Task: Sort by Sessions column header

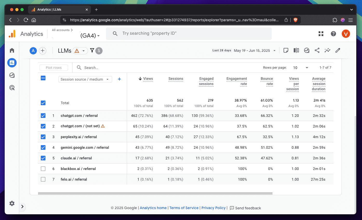Action: (x=176, y=79)
